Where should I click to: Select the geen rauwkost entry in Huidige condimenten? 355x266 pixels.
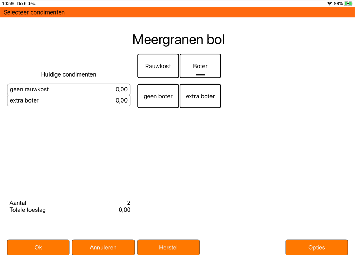click(69, 89)
